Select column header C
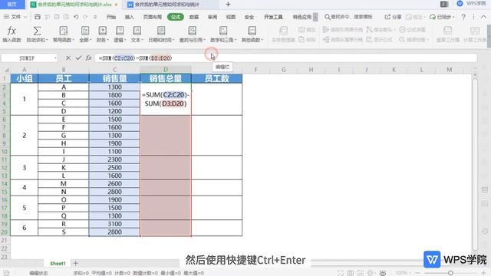 tap(114, 70)
